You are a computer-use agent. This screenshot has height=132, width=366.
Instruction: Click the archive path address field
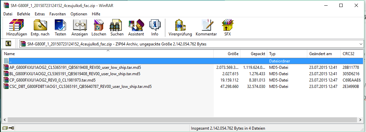click(191, 44)
